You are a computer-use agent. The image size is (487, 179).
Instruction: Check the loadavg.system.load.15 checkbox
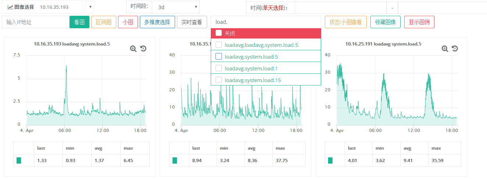click(x=218, y=80)
